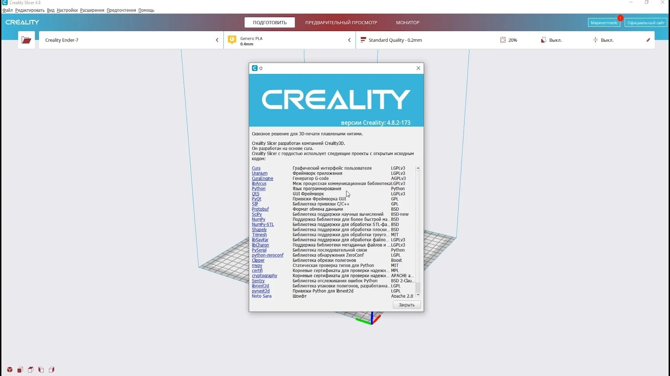
Task: Select the 3D perspective view cube icon
Action: coord(10,370)
